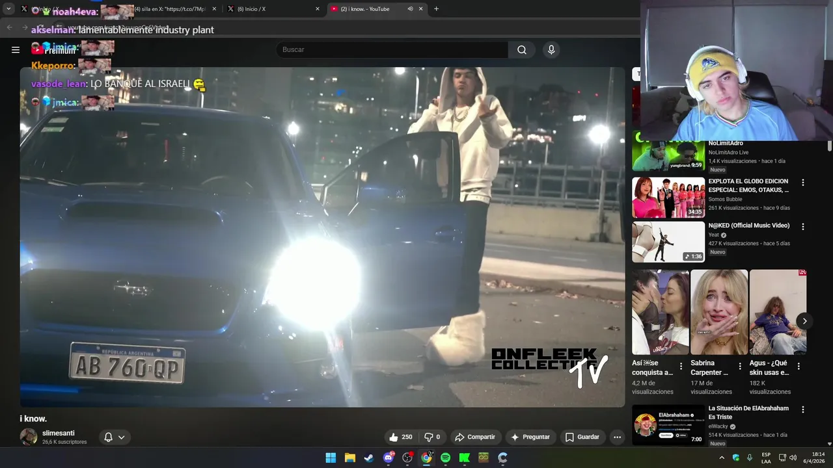Open the NoLimitAdro Live video thumbnail
The width and height of the screenshot is (833, 468).
click(668, 156)
